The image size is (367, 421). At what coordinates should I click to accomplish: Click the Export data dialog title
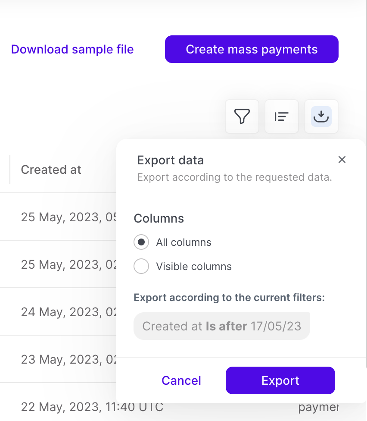[171, 160]
